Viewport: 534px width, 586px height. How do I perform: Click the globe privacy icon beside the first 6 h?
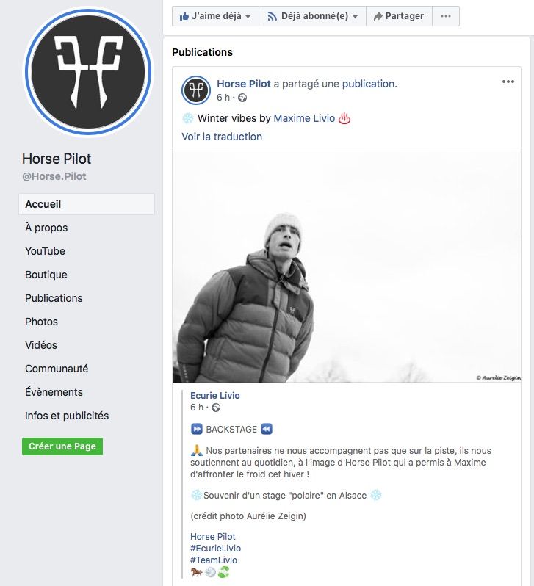(x=242, y=98)
